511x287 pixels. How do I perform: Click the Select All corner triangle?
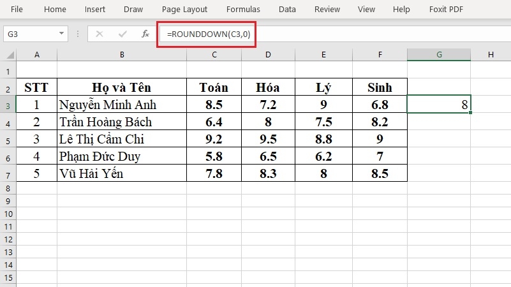10,55
